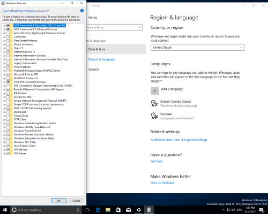Click the Ask me anything search box
This screenshot has height=214, width=268.
[46, 210]
